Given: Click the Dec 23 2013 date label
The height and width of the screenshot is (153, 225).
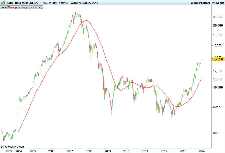Looking at the screenshot, I should click(90, 3).
